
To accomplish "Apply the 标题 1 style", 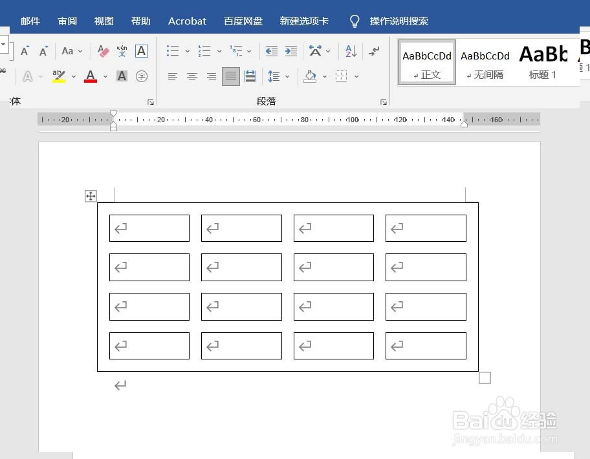I will [543, 63].
